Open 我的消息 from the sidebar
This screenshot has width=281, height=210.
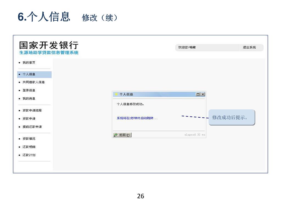[29, 98]
